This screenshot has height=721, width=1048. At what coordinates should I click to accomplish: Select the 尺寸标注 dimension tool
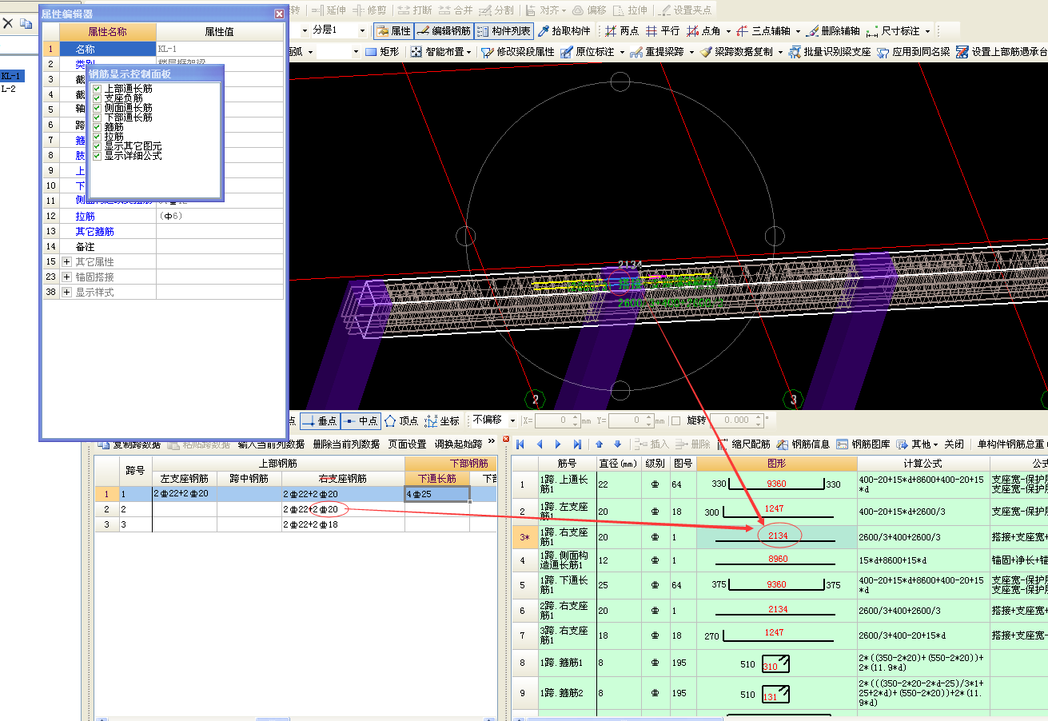894,31
